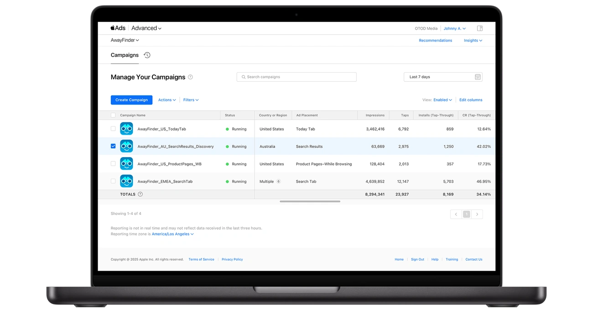Select the Campaigns tab
This screenshot has height=310, width=593.
click(x=125, y=55)
